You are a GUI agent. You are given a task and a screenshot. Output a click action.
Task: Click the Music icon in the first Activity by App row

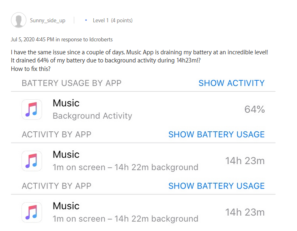(x=32, y=161)
